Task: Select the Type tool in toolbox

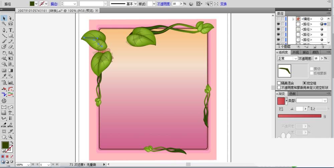Action: 11,30
